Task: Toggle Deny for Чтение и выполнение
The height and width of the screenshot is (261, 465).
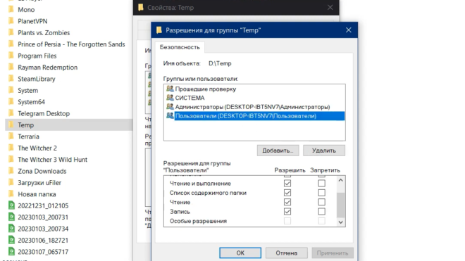Action: coord(321,184)
